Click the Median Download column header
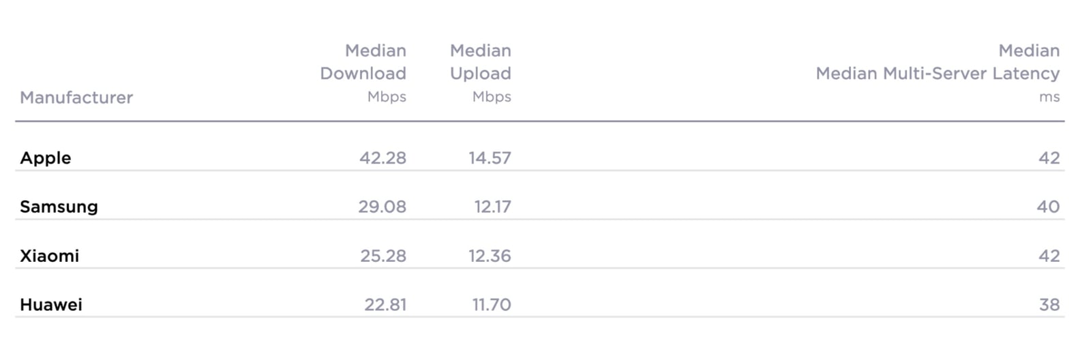Image resolution: width=1091 pixels, height=358 pixels. tap(363, 62)
